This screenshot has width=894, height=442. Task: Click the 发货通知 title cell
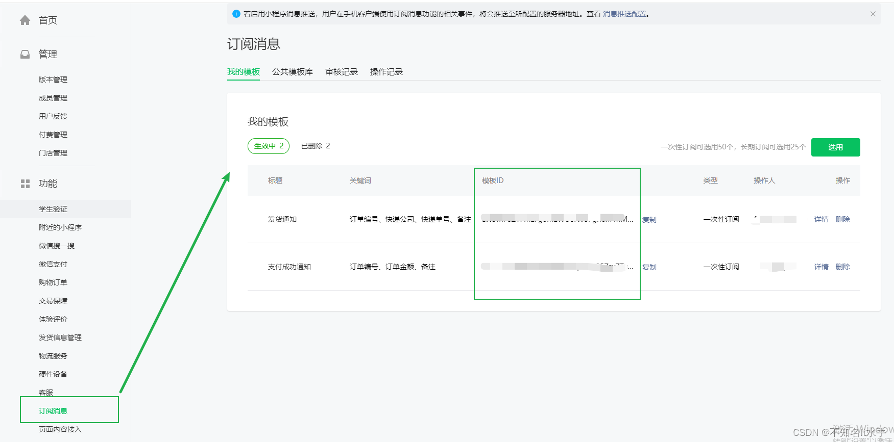(x=282, y=219)
